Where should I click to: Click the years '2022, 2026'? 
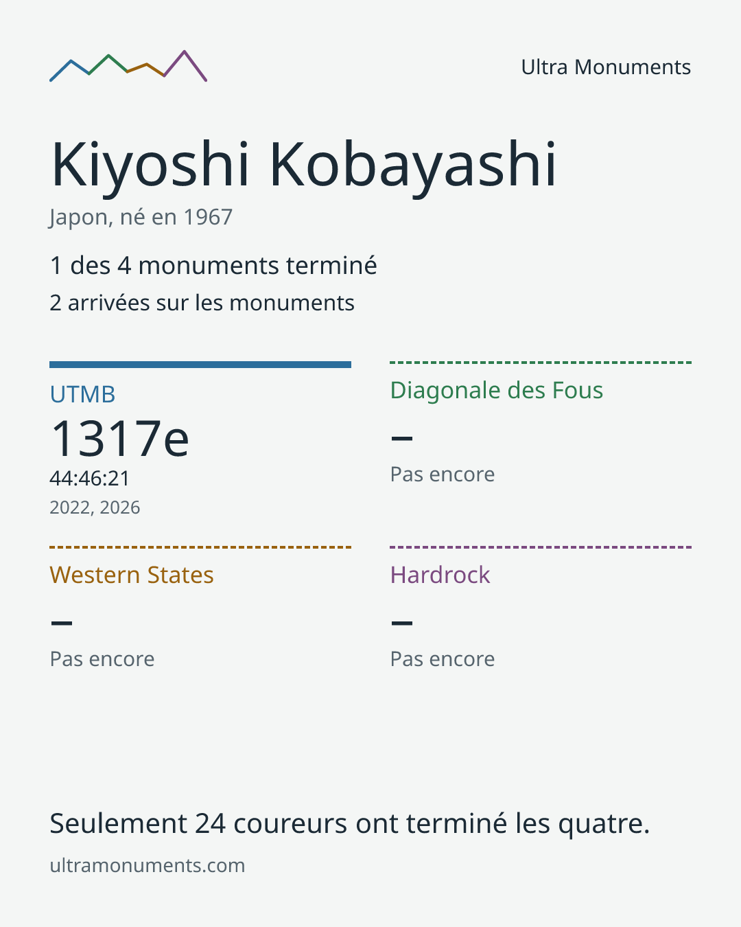coord(95,507)
